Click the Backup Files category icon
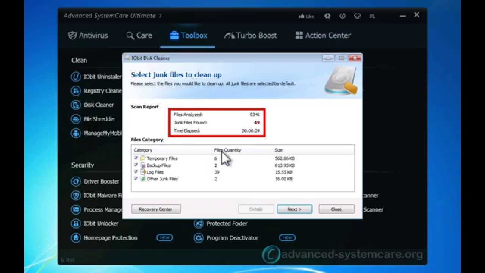The width and height of the screenshot is (485, 273). coord(143,165)
